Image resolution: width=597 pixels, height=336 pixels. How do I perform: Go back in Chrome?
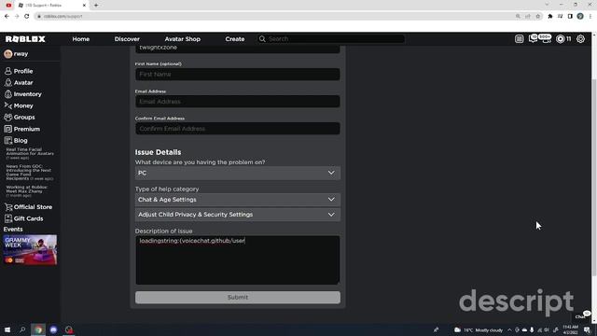coord(7,17)
